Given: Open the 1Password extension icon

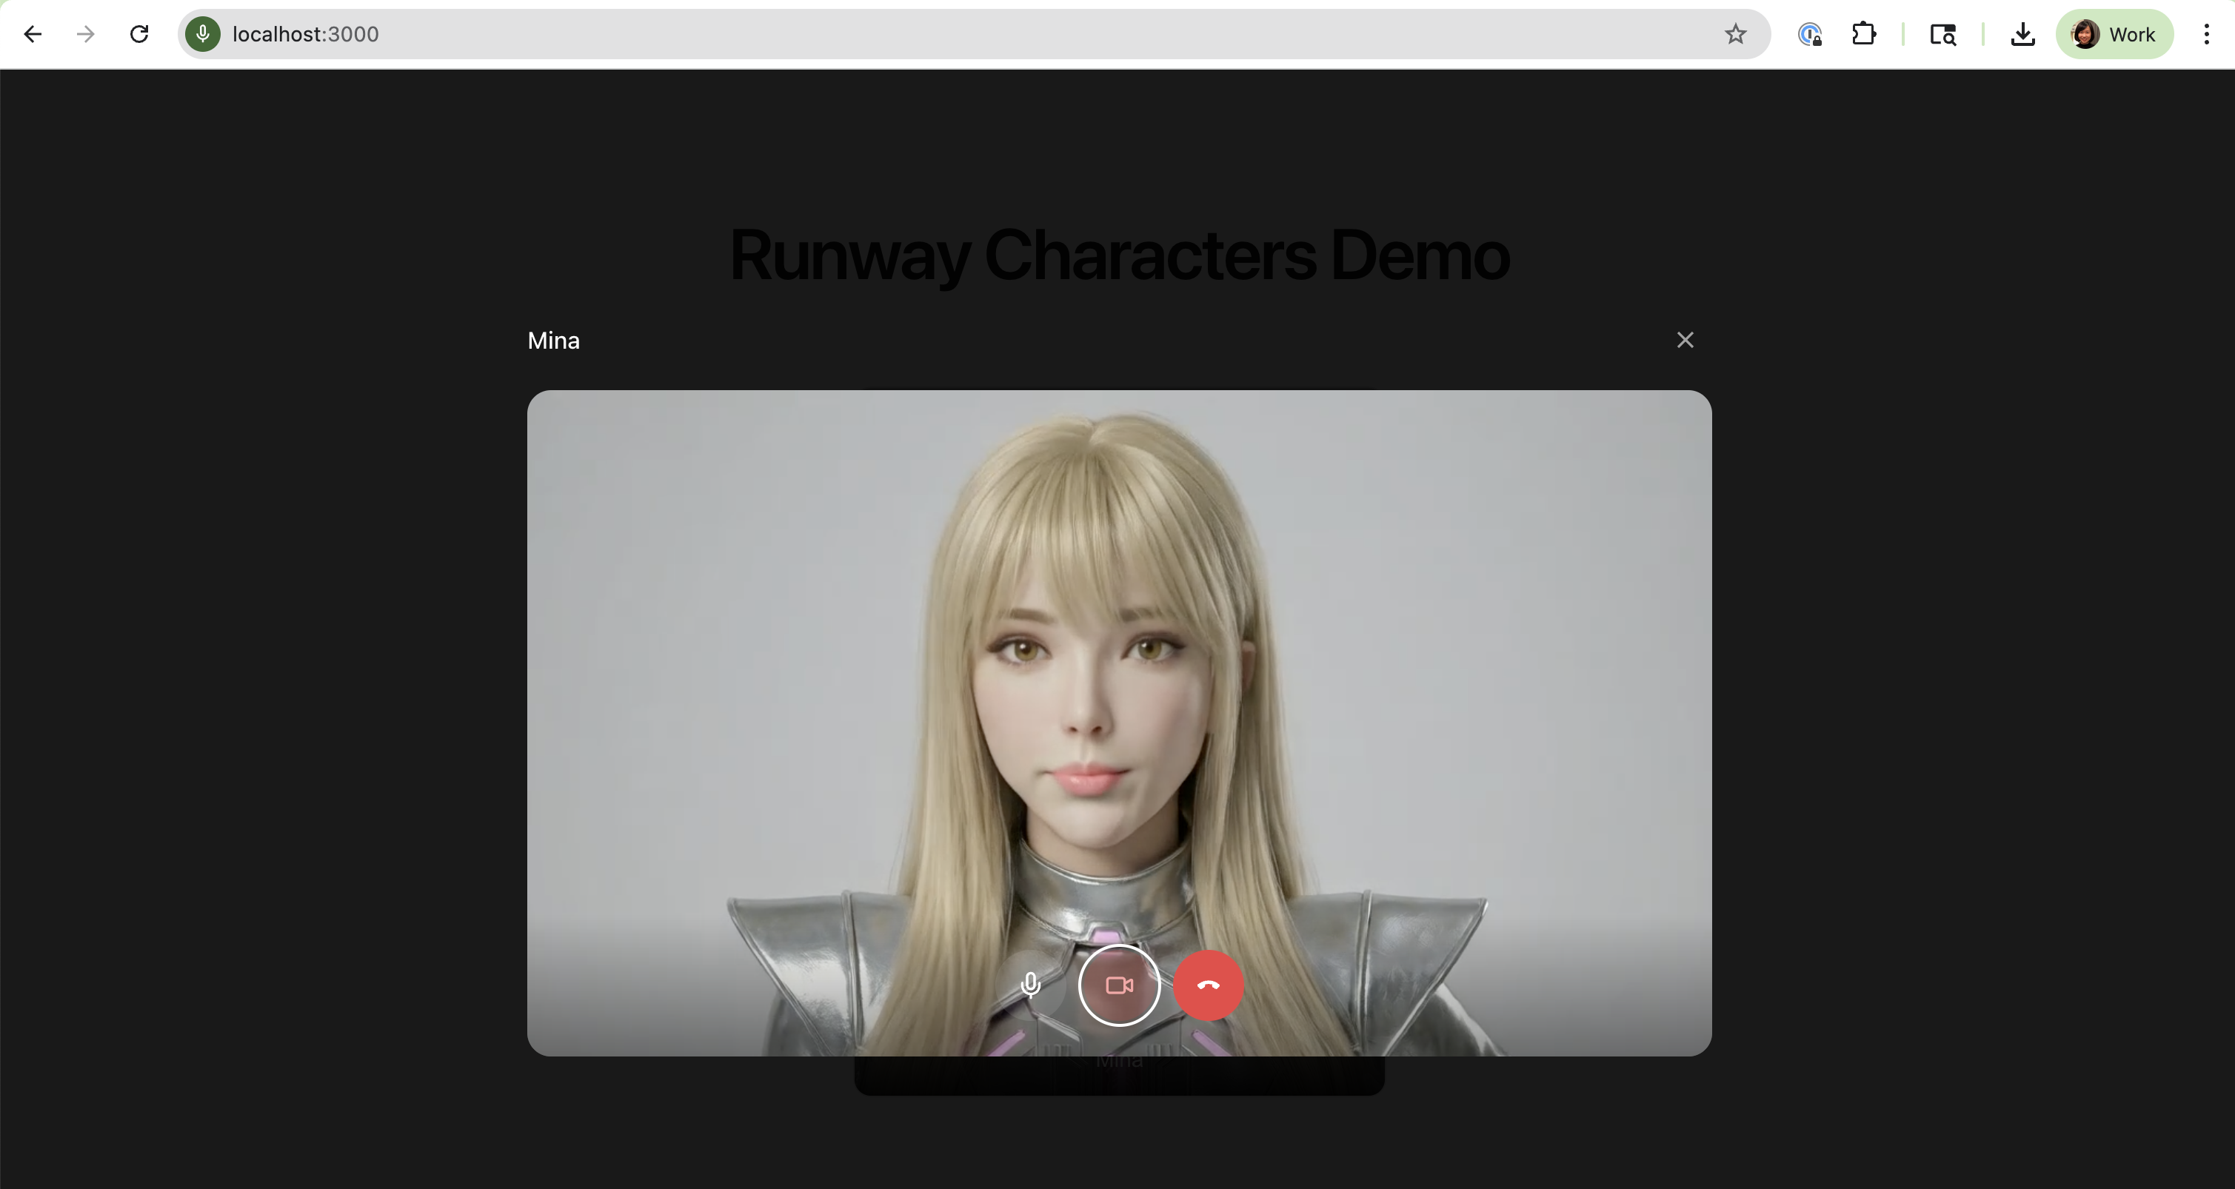Looking at the screenshot, I should click(1810, 34).
